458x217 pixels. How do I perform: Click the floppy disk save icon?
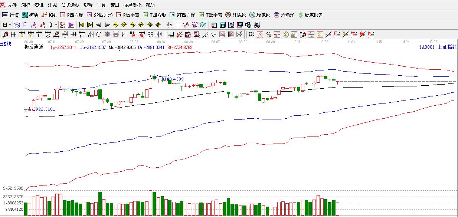coord(240,25)
